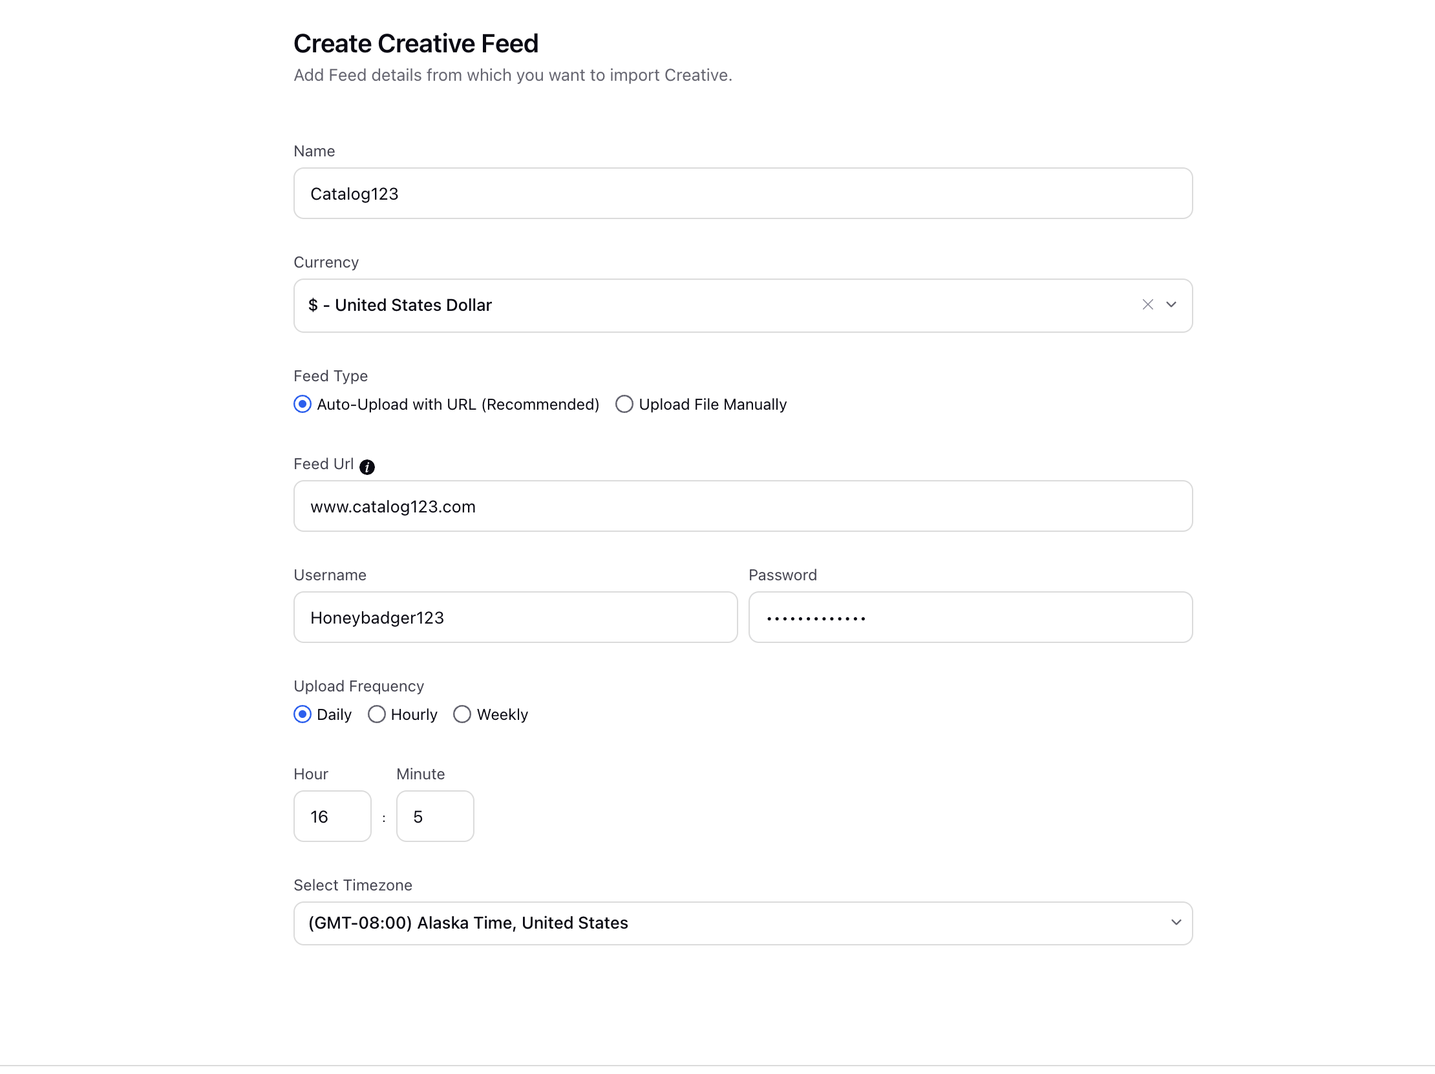Click the Hour stepper field showing 16
Image resolution: width=1435 pixels, height=1074 pixels.
point(332,816)
